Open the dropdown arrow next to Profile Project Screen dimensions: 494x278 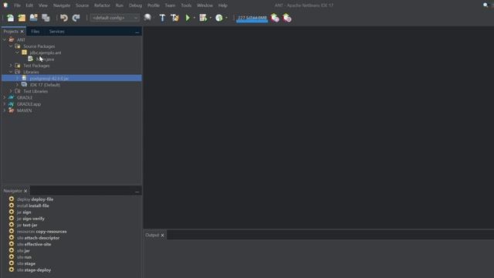pyautogui.click(x=226, y=18)
